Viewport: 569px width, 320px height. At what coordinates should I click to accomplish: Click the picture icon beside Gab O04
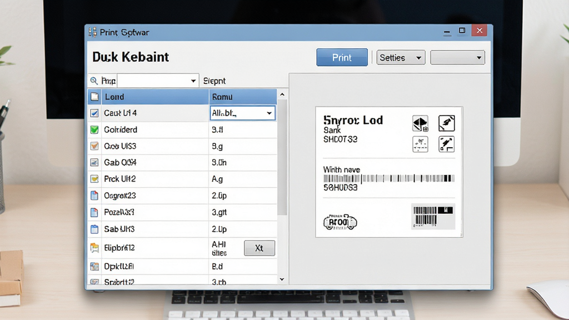[94, 162]
